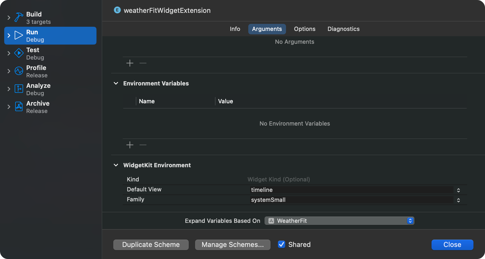Screen dimensions: 485x259
Task: Open the Family systemSmall stepper
Action: 459,200
